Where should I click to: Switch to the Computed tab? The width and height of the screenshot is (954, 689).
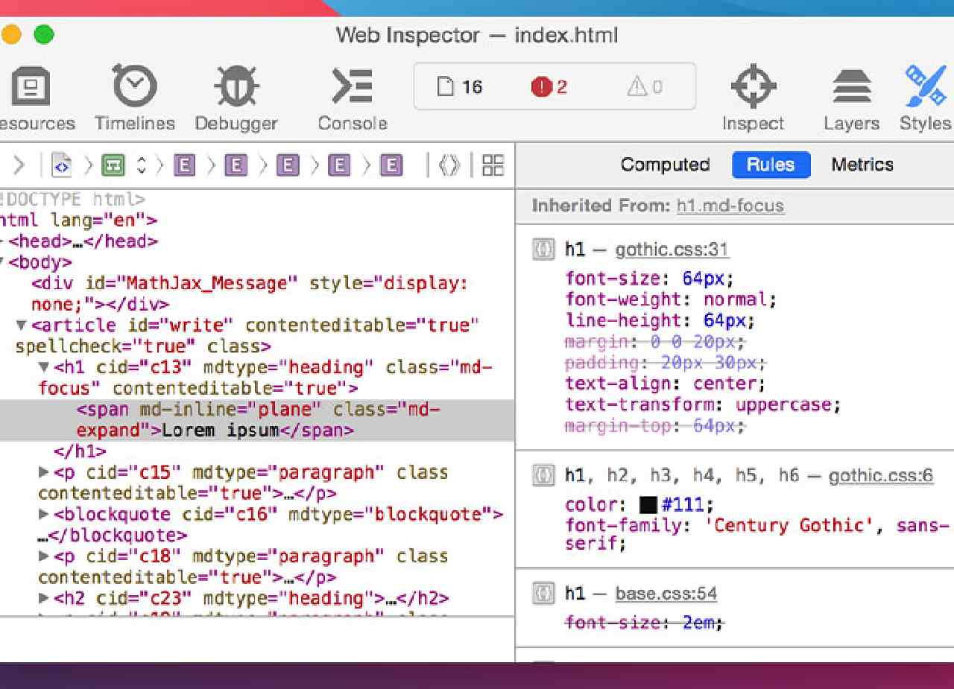point(665,165)
